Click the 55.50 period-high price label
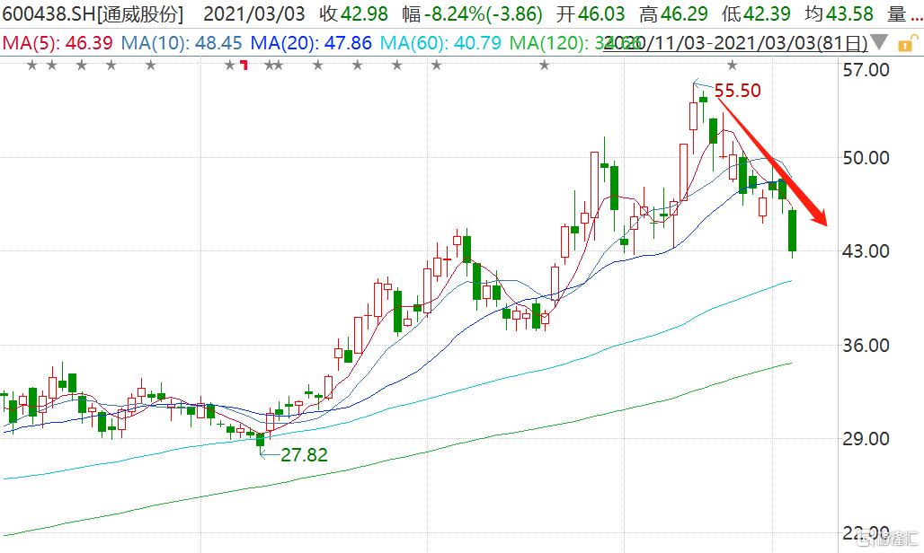The width and height of the screenshot is (924, 553). 737,91
